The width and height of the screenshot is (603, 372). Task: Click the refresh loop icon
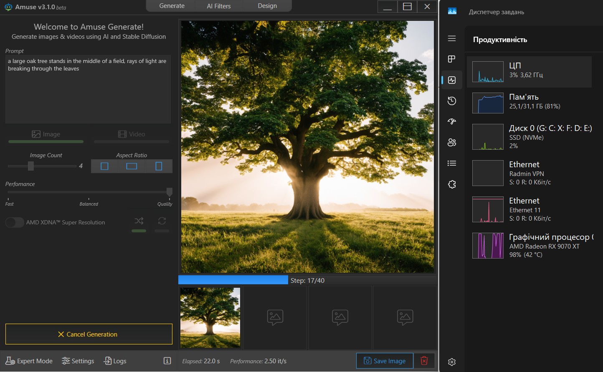pyautogui.click(x=162, y=221)
